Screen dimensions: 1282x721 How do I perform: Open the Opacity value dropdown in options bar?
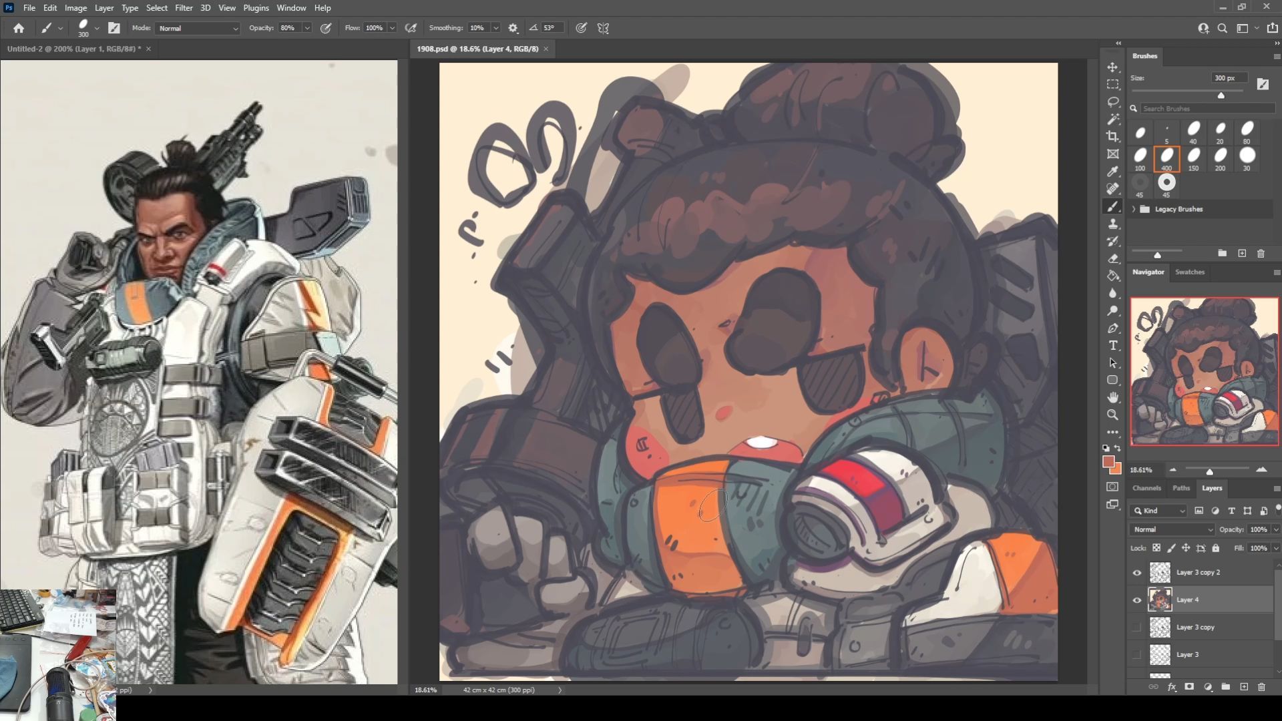coord(307,28)
